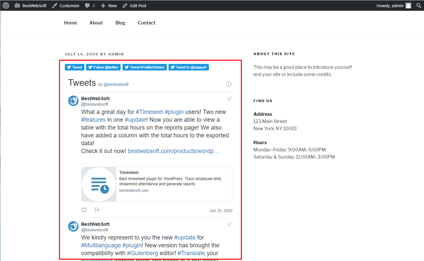Click the Twitter bird icon on Timesheet tweet

tap(229, 99)
